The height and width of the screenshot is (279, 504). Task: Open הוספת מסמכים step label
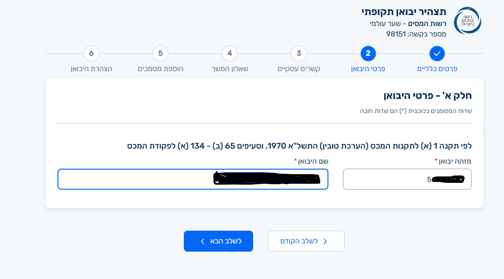(x=161, y=69)
